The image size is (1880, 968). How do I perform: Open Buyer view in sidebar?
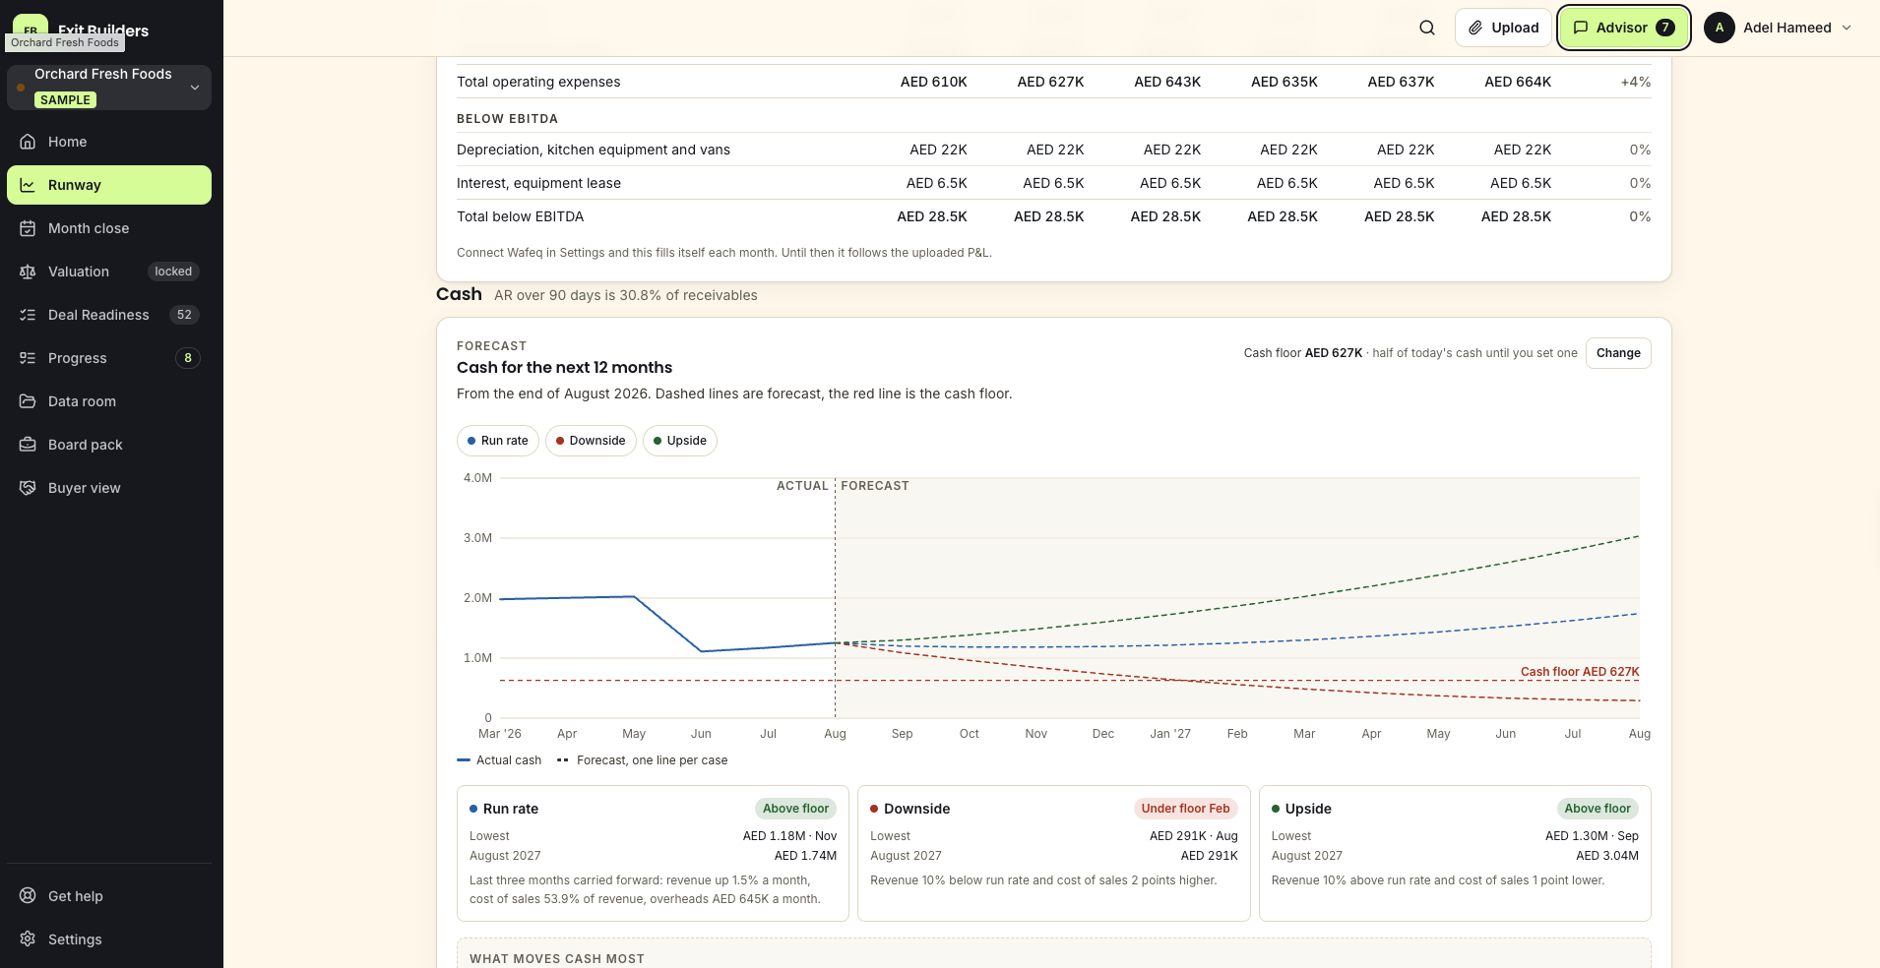[x=109, y=488]
